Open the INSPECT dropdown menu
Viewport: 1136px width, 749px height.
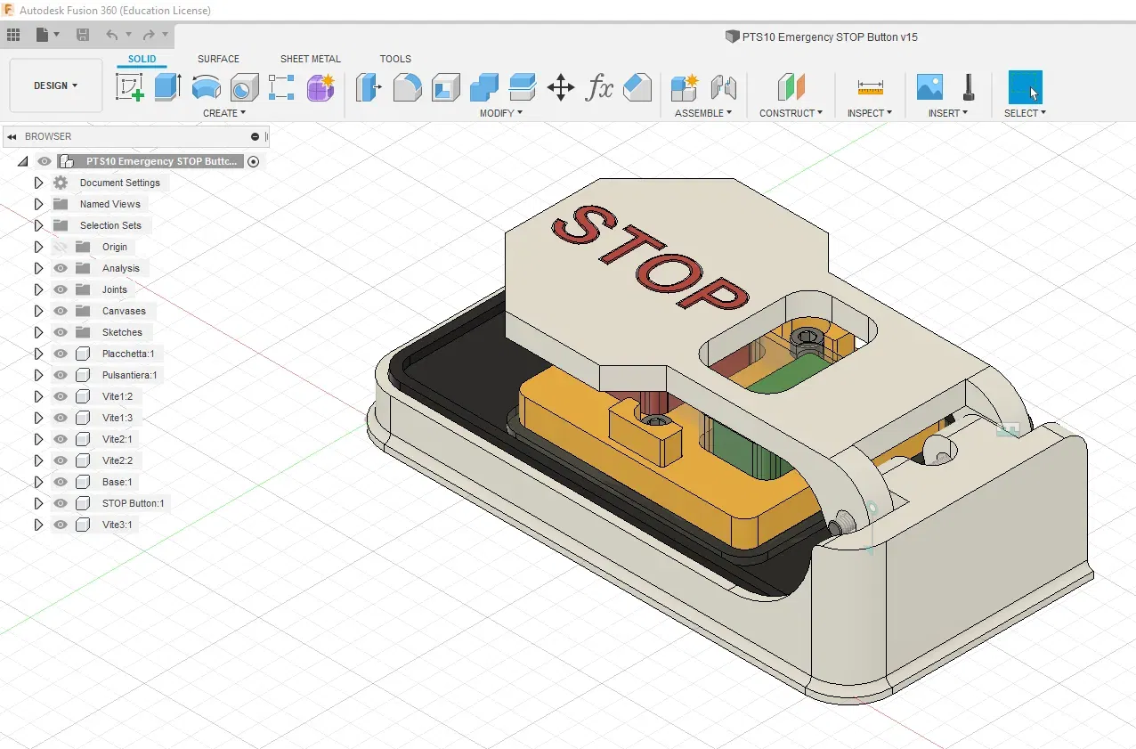click(870, 113)
